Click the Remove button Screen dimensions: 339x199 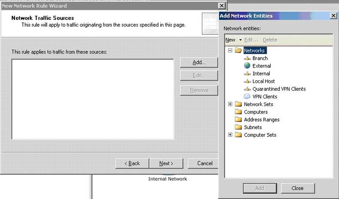(x=199, y=90)
